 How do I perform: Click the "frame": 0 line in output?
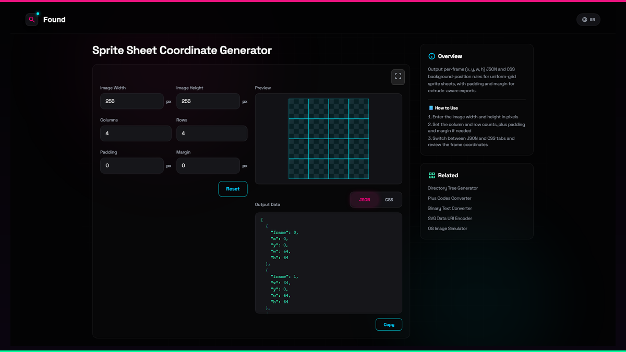[284, 233]
